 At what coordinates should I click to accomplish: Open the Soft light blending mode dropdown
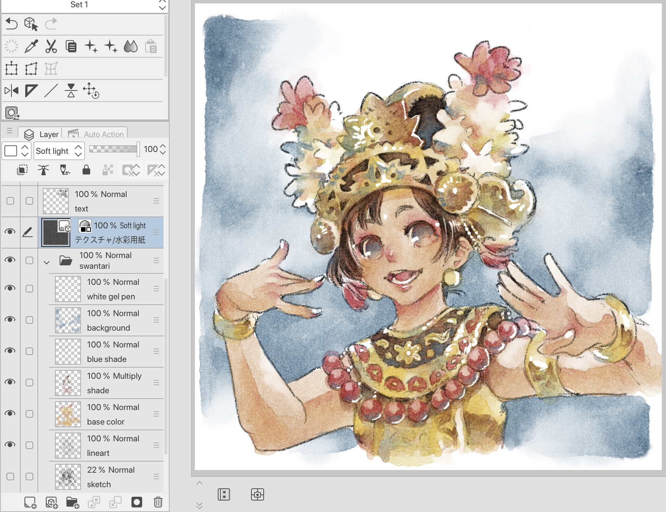pos(59,151)
